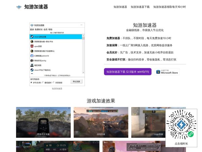The width and height of the screenshot is (202, 152).
Task: Click the 点击领时长 label under the QR code
Action: 181,144
